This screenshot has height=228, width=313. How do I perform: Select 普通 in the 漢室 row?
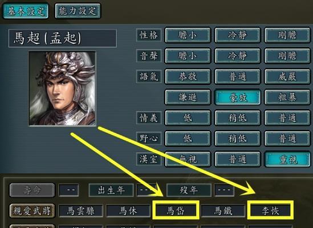(237, 160)
